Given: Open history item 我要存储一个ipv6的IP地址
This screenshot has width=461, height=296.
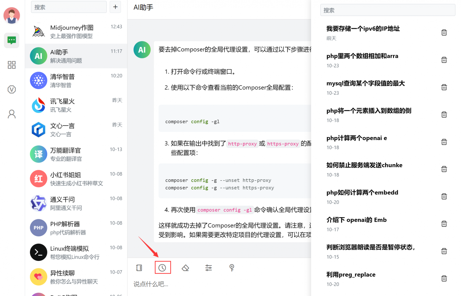Looking at the screenshot, I should (363, 29).
